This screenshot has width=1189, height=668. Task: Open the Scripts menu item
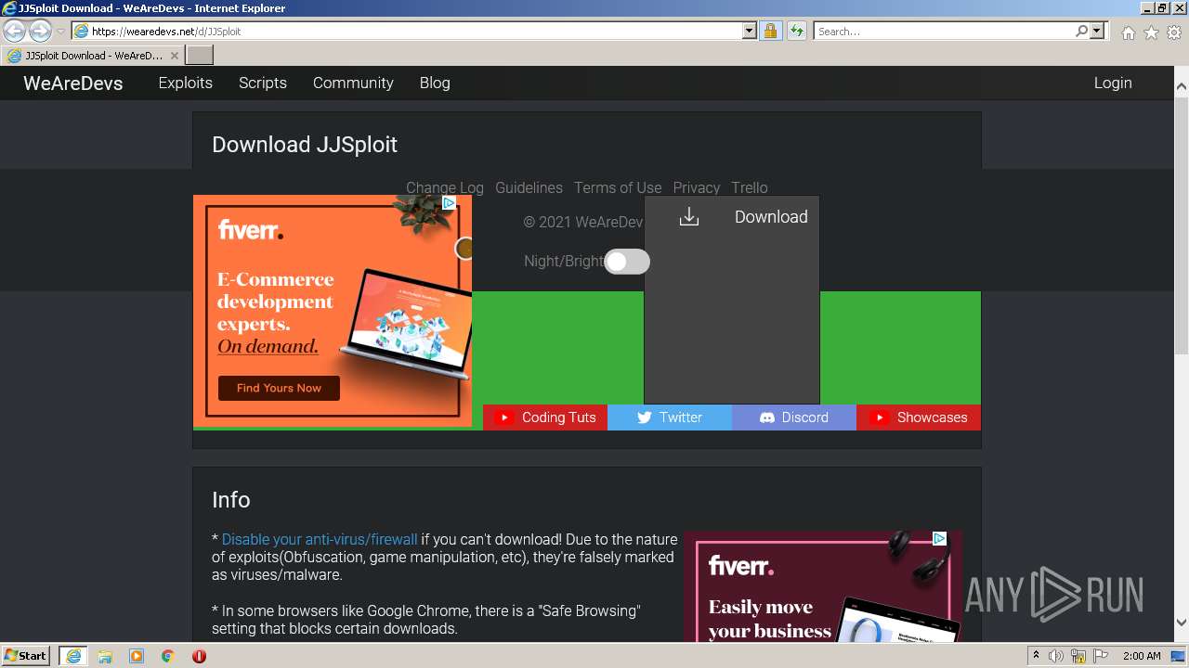(263, 83)
